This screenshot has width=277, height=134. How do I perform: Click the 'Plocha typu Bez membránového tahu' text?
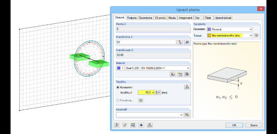pyautogui.click(x=215, y=44)
